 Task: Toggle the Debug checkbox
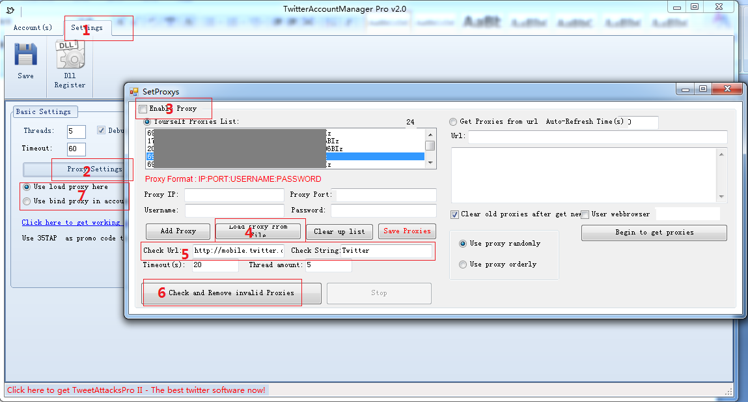pos(101,130)
